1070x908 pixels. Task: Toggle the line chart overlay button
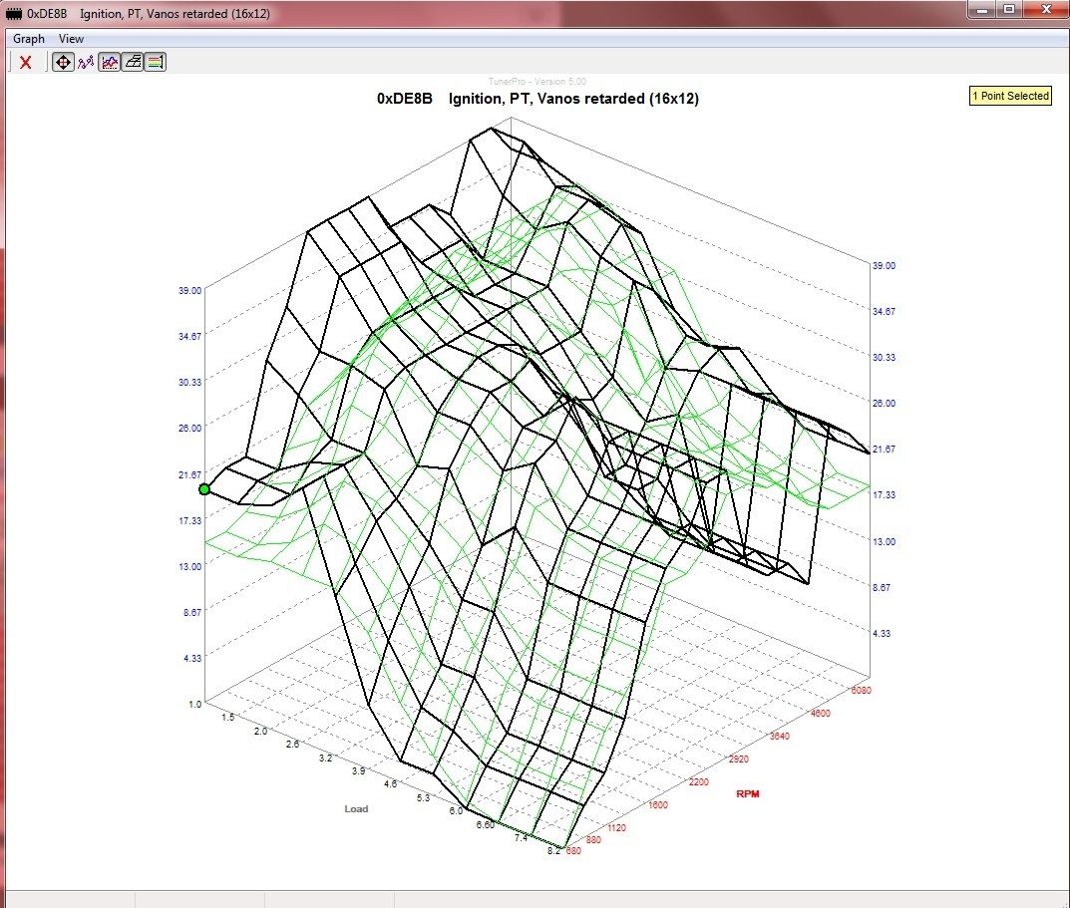click(x=109, y=63)
